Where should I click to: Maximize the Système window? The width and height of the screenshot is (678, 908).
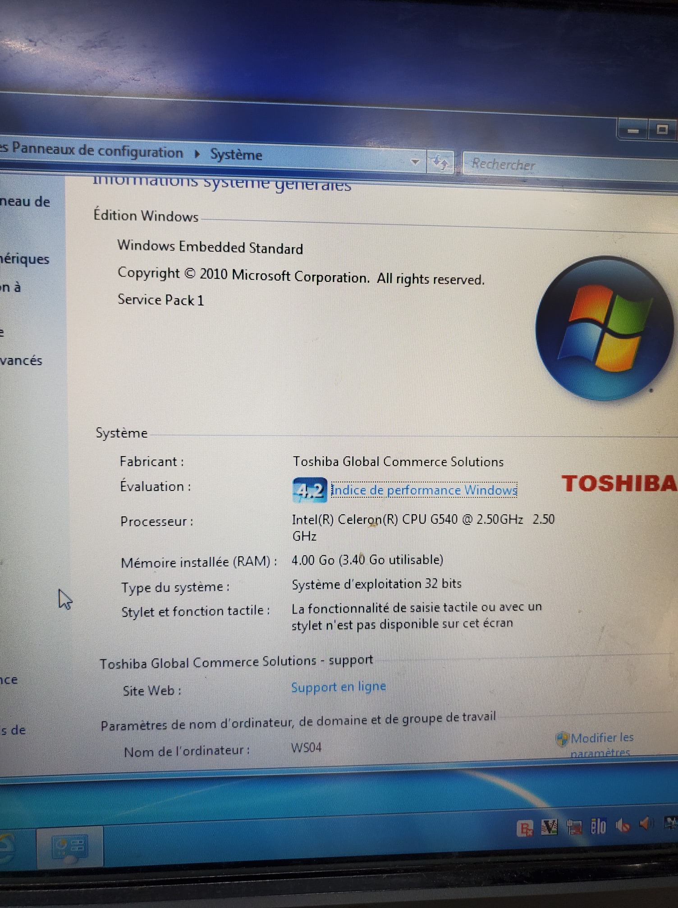tap(663, 130)
